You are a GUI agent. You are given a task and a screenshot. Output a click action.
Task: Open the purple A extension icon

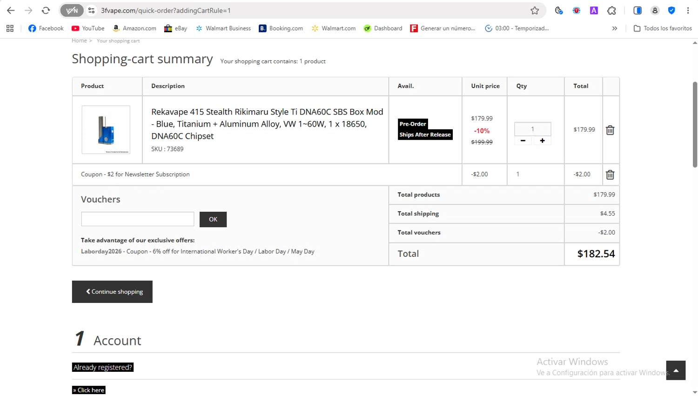tap(594, 10)
